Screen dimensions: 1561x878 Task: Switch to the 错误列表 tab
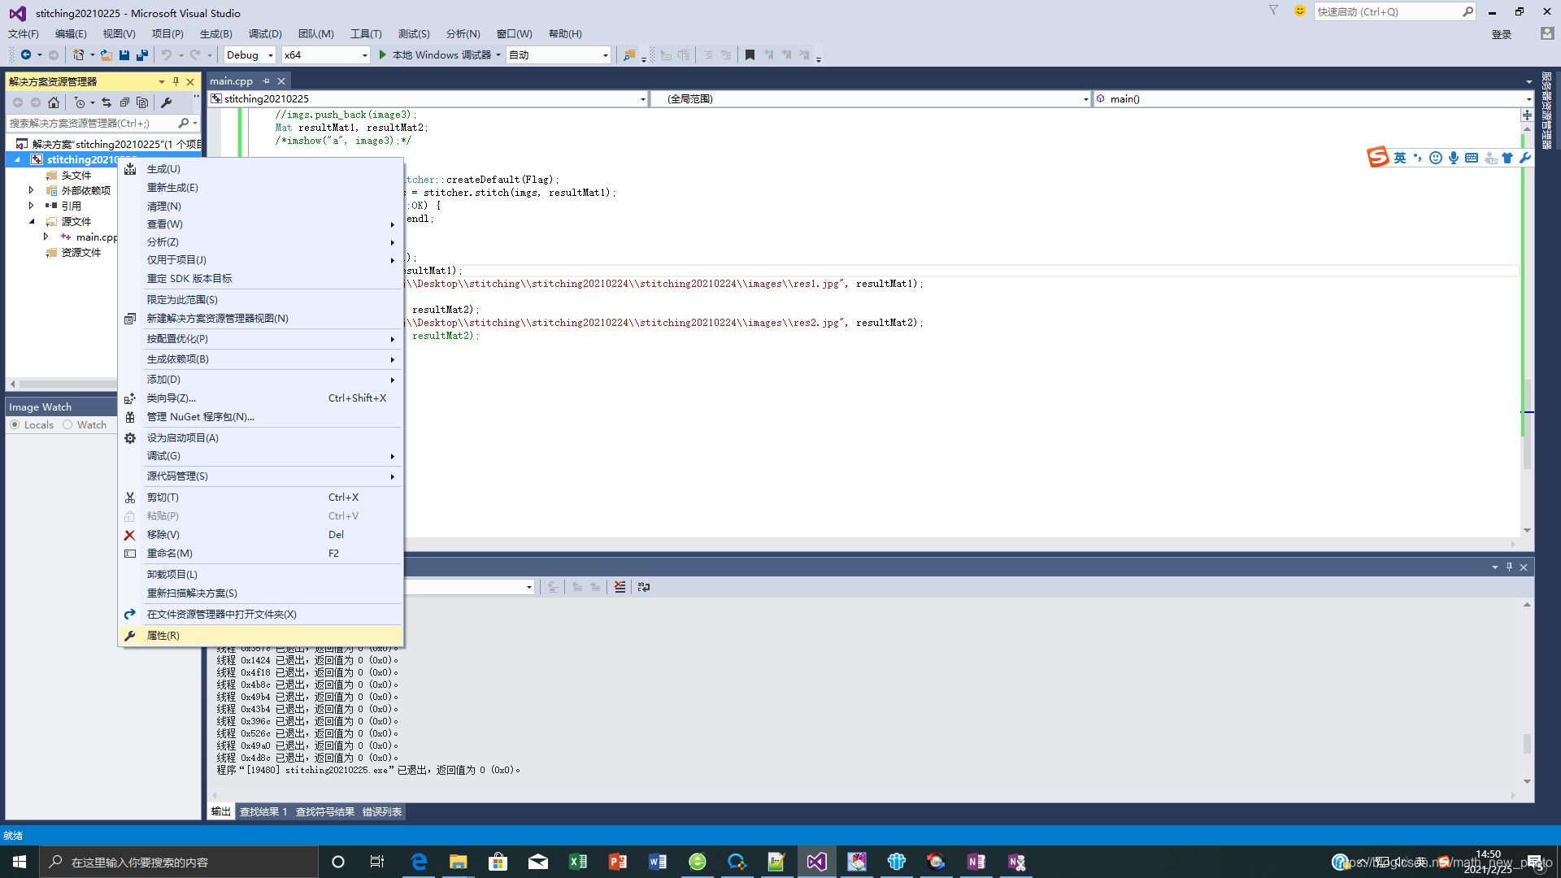tap(382, 812)
